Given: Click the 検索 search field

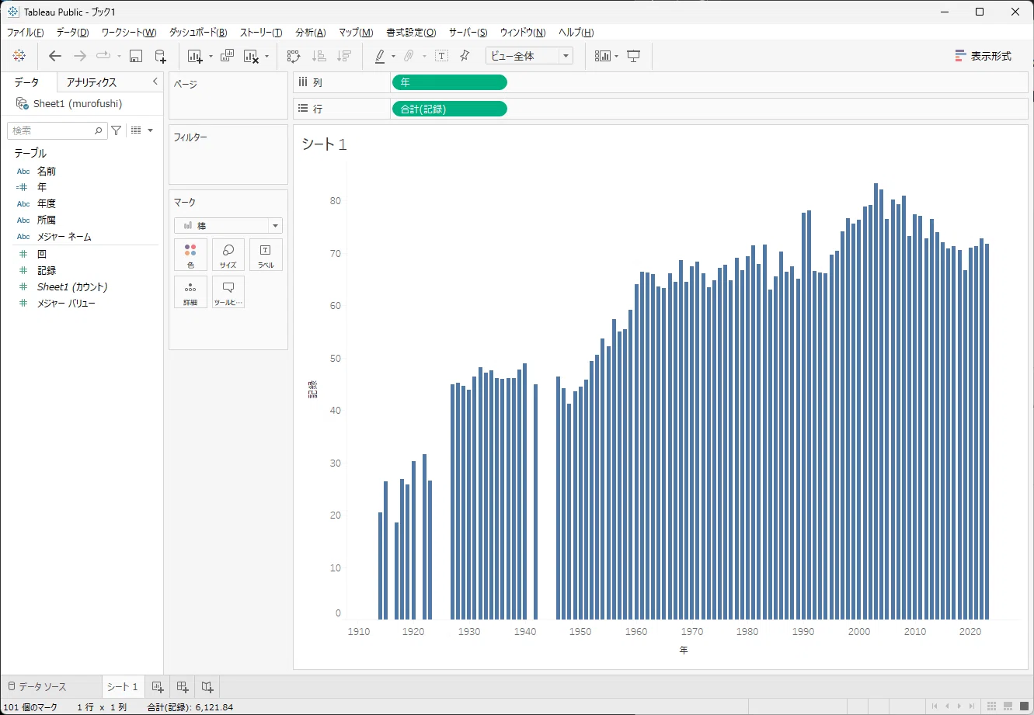Looking at the screenshot, I should 57,130.
